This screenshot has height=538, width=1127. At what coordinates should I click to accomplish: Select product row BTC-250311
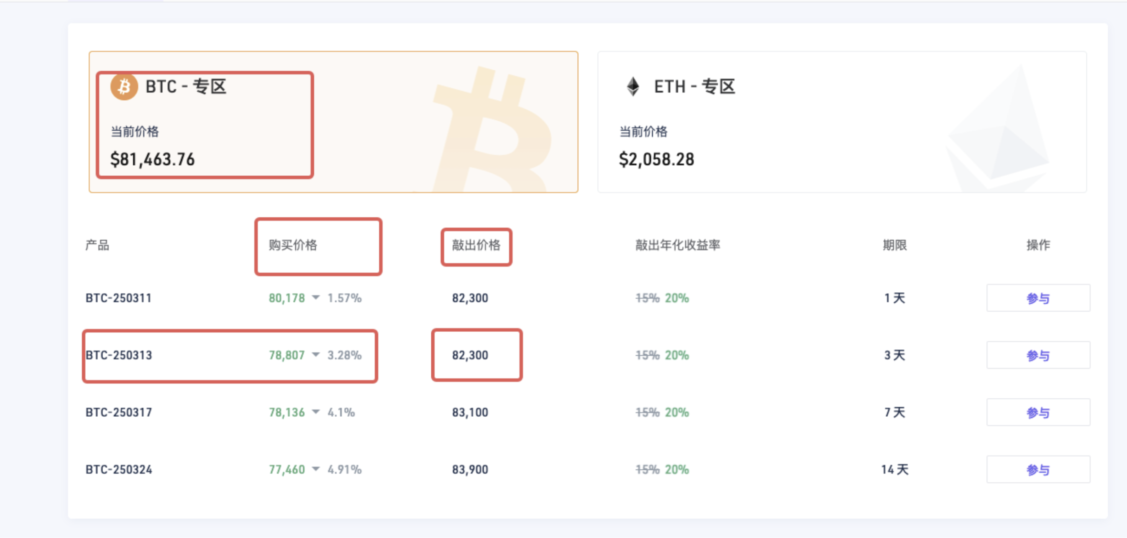[x=118, y=298]
